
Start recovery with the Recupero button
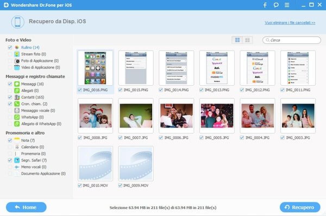click(300, 207)
